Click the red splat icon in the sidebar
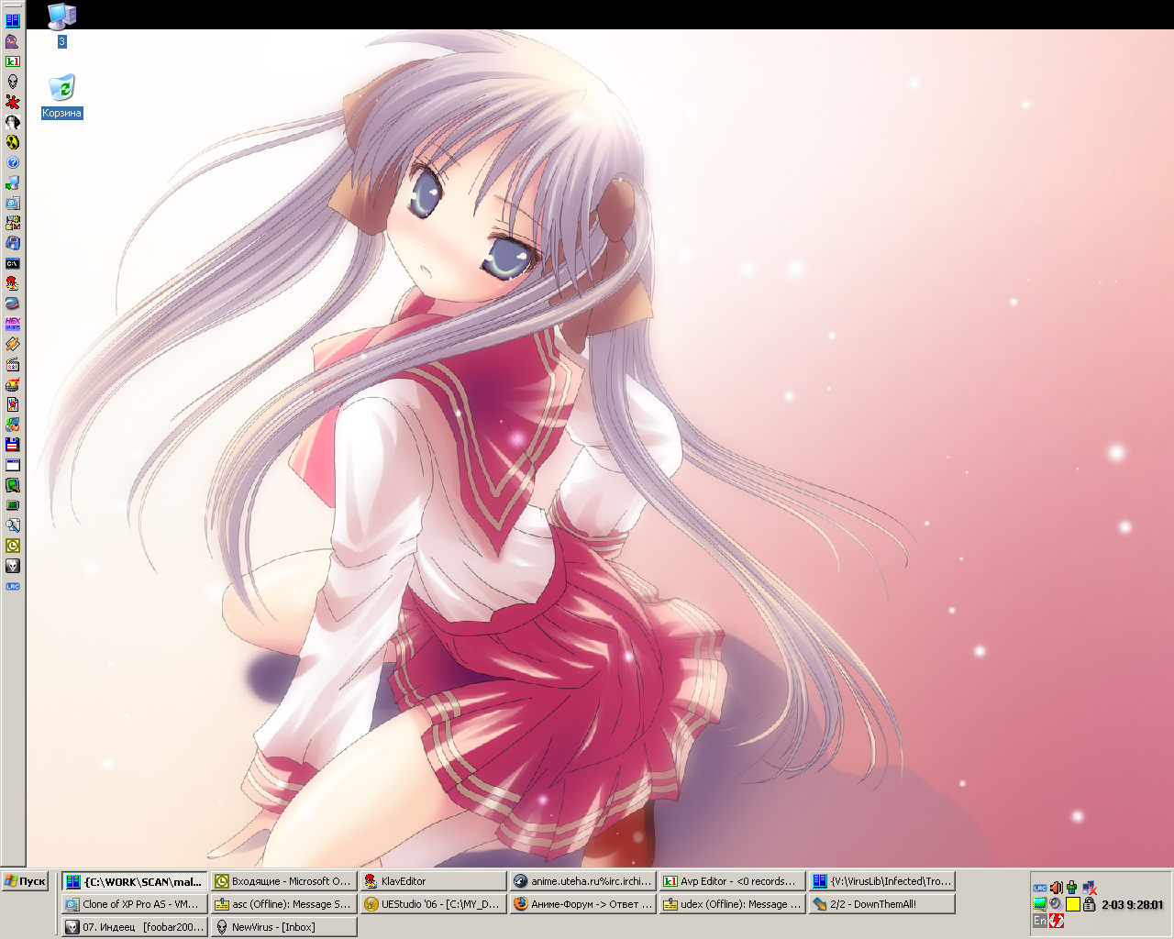This screenshot has width=1174, height=939. [x=13, y=102]
